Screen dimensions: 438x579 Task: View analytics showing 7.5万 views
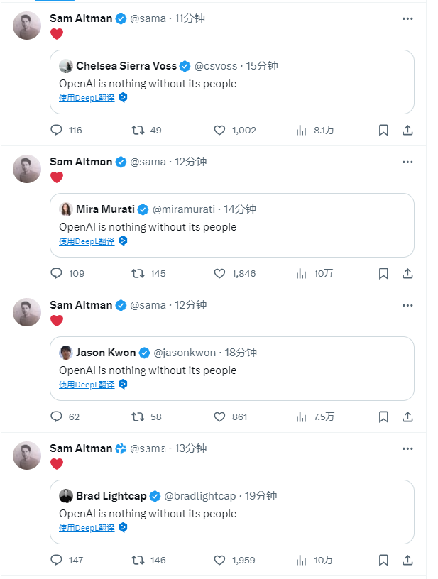[x=314, y=417]
